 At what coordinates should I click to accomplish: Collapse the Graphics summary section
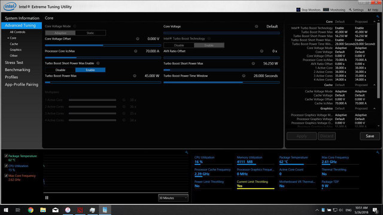tap(374, 109)
